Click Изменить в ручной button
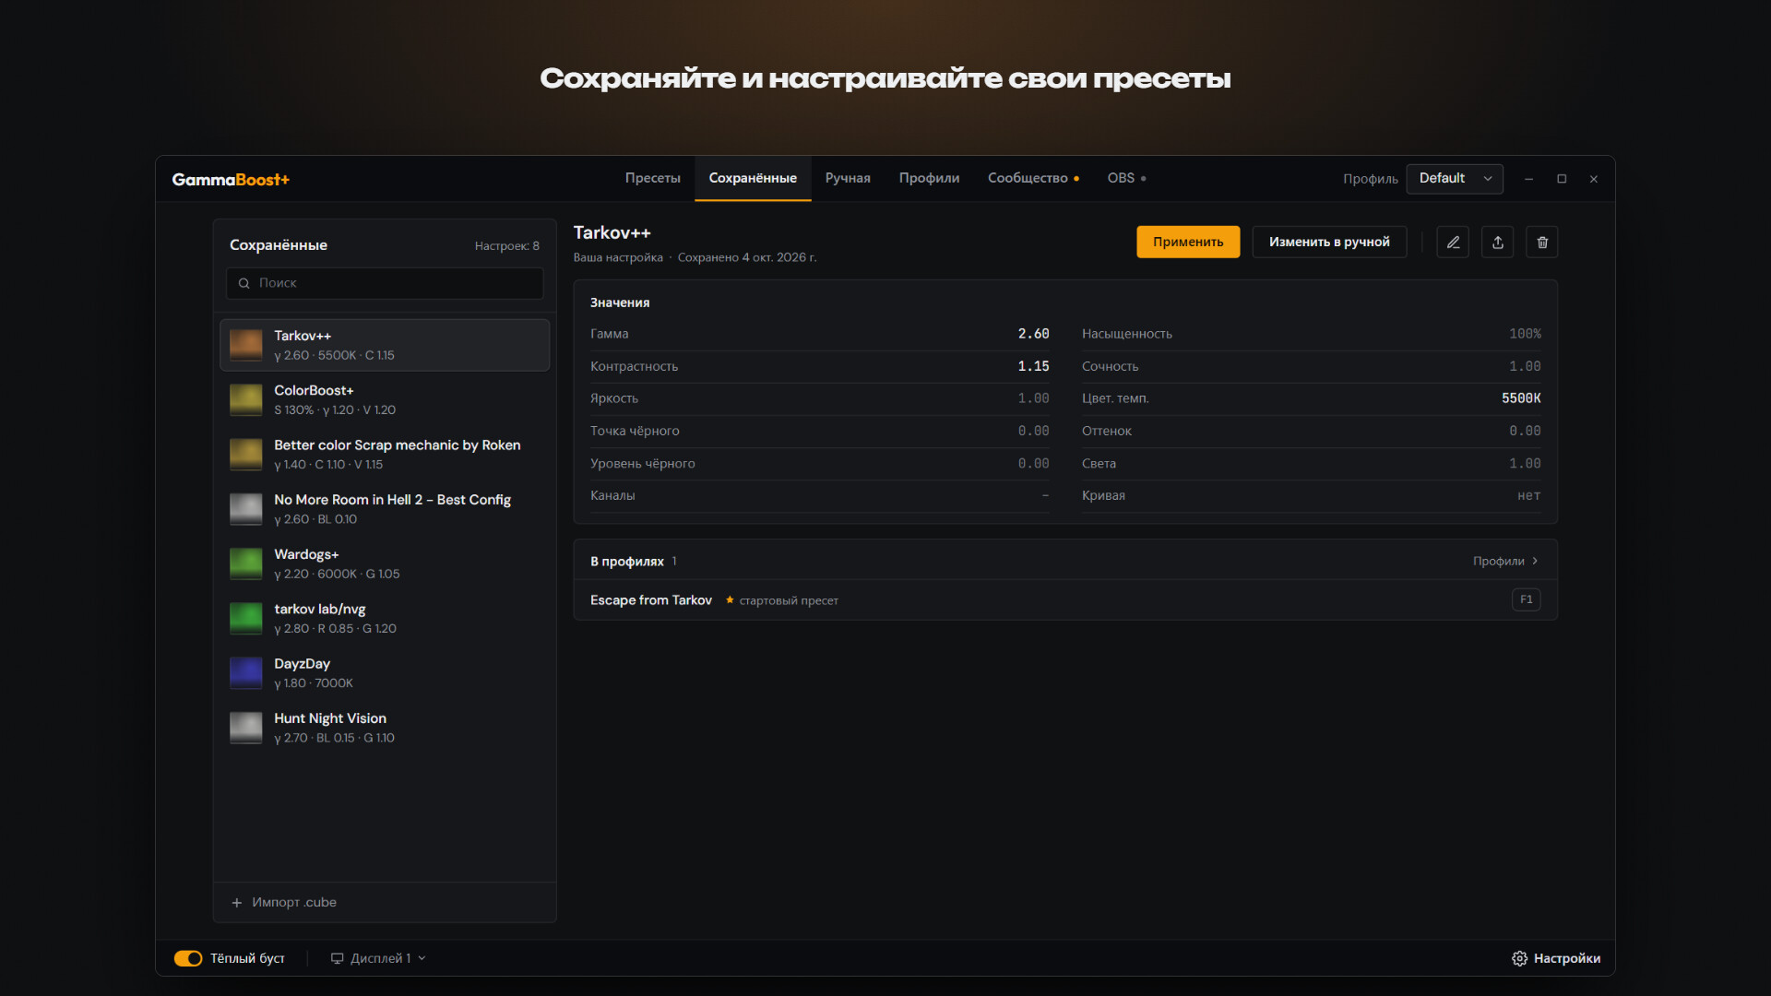Screen dimensions: 1771x996 1329,243
